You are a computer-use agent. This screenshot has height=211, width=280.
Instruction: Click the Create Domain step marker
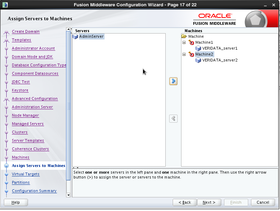pos(6,32)
